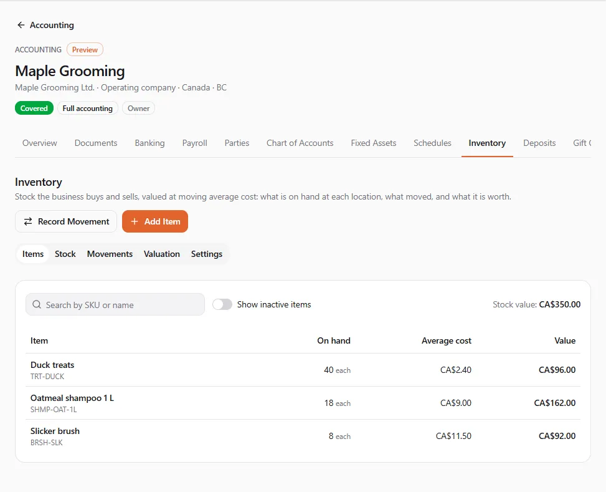Click the magnifier icon in the search box
Screen dimensions: 606x492
[37, 305]
